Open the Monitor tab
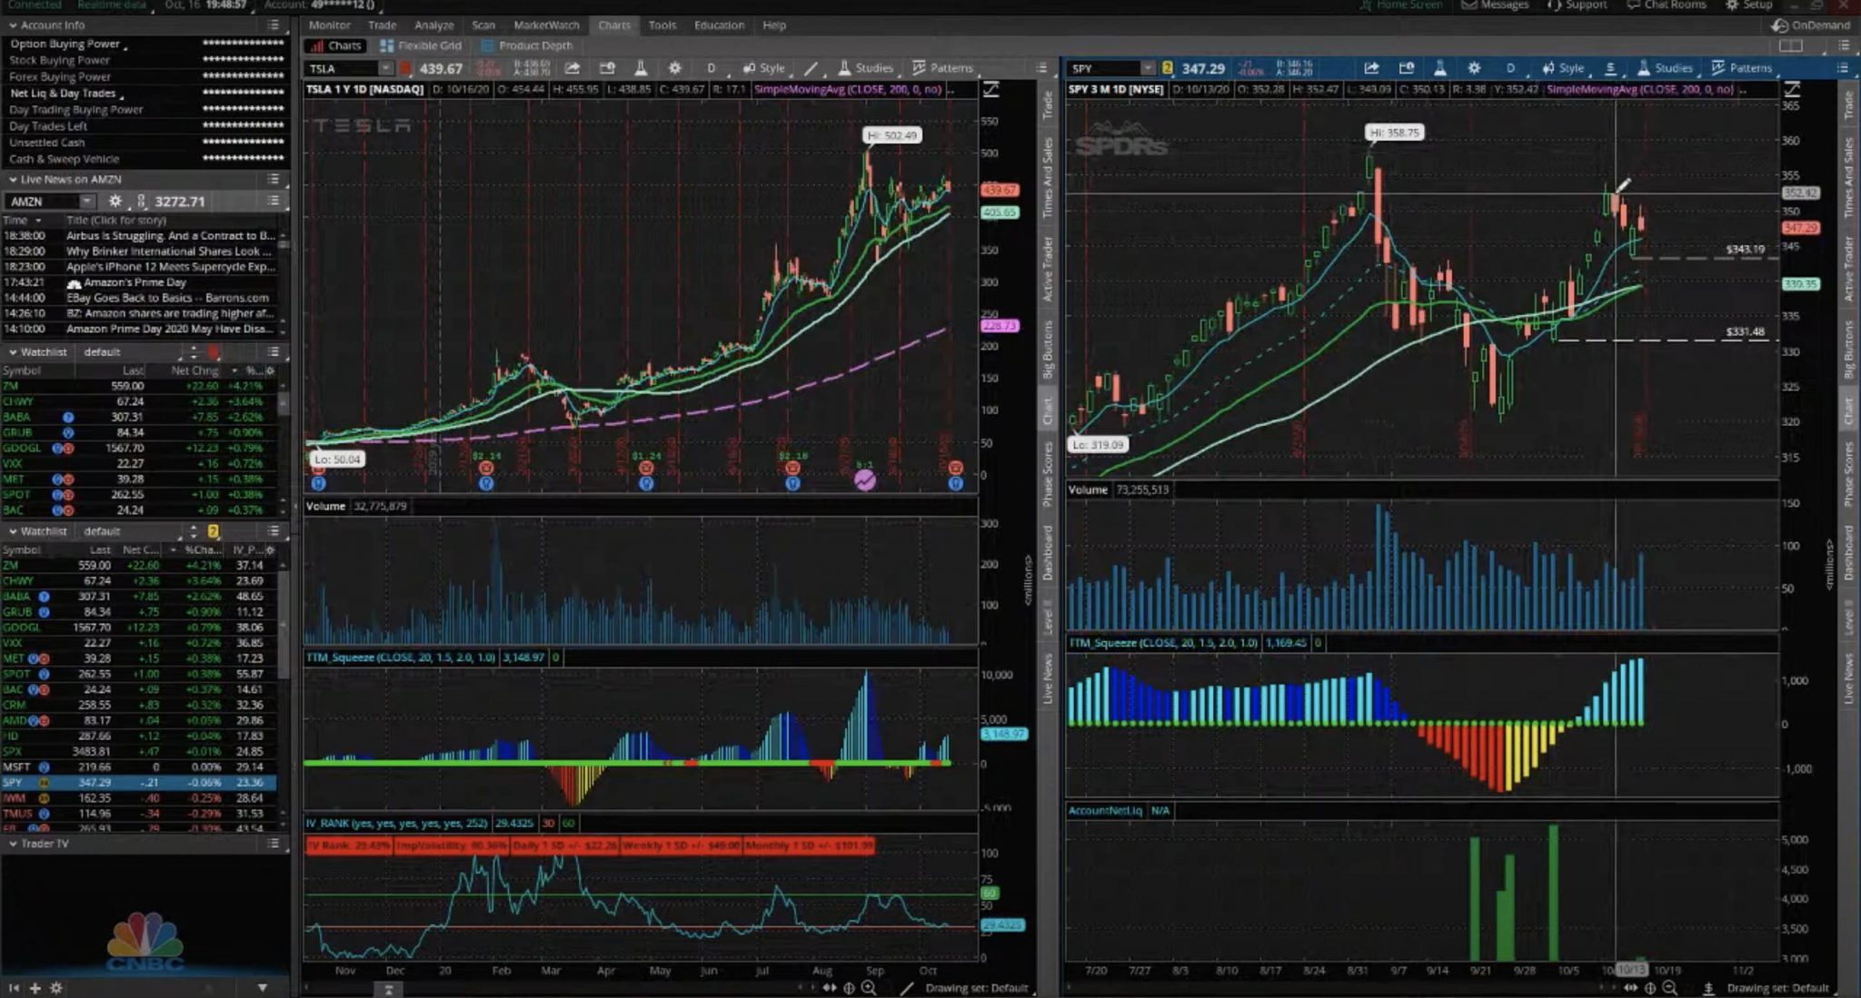The width and height of the screenshot is (1861, 998). (329, 25)
